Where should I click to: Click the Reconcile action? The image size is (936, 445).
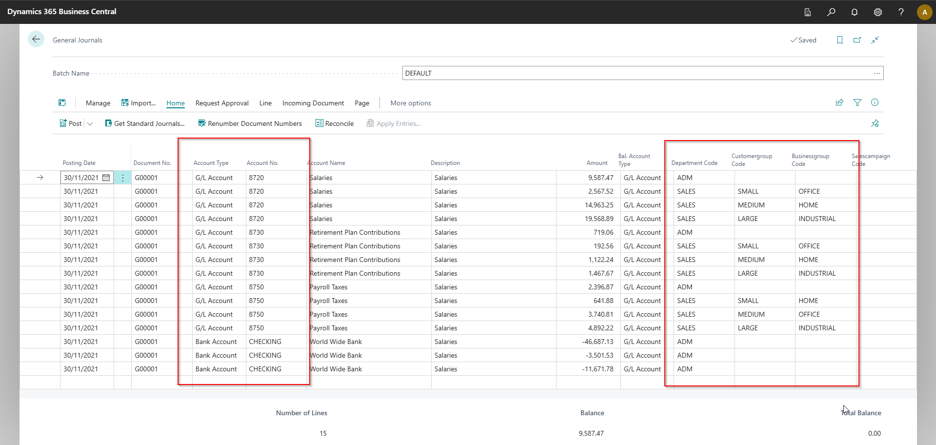click(x=335, y=123)
